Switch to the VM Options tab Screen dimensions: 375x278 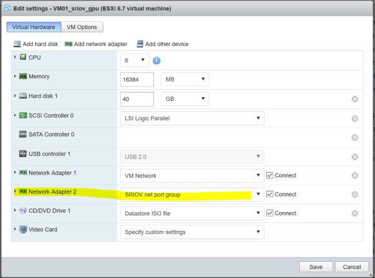click(82, 27)
